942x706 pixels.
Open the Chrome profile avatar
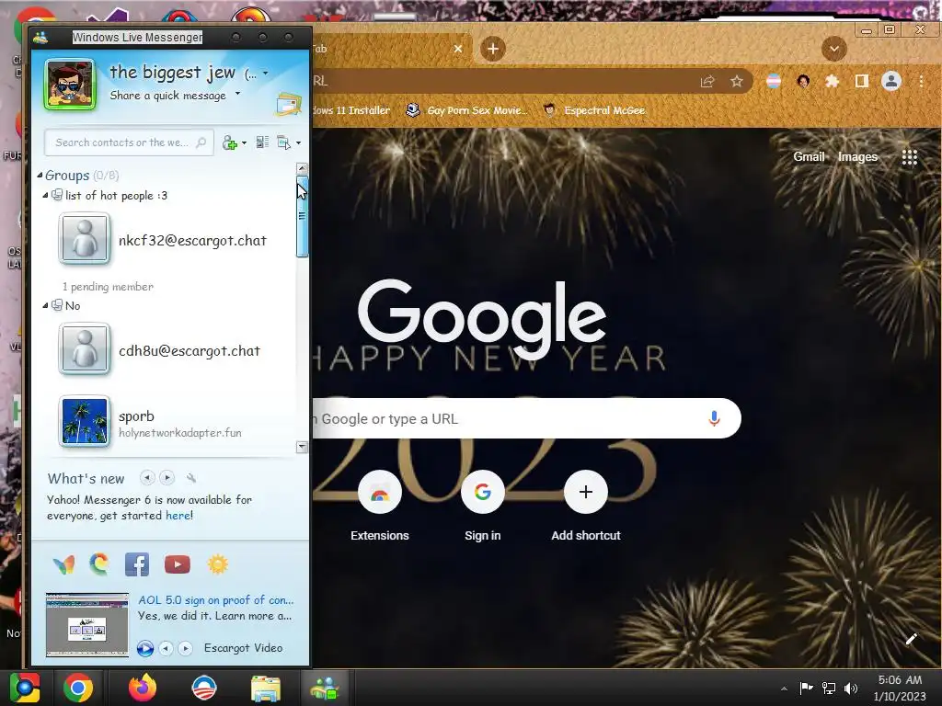890,81
